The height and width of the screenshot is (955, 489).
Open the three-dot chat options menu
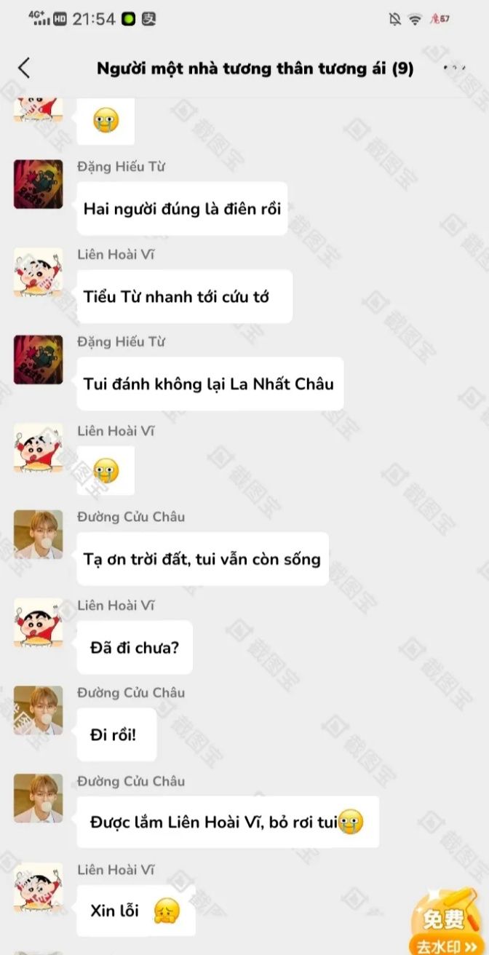tap(454, 68)
